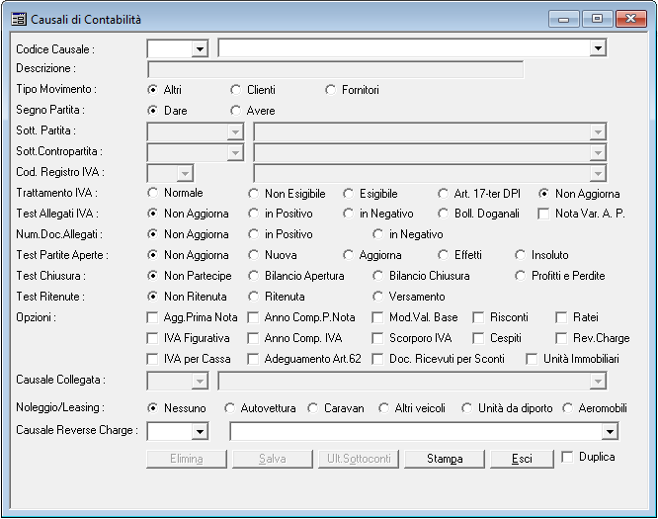This screenshot has width=658, height=519.
Task: Open the Causale Collegata code dropdown
Action: [200, 381]
